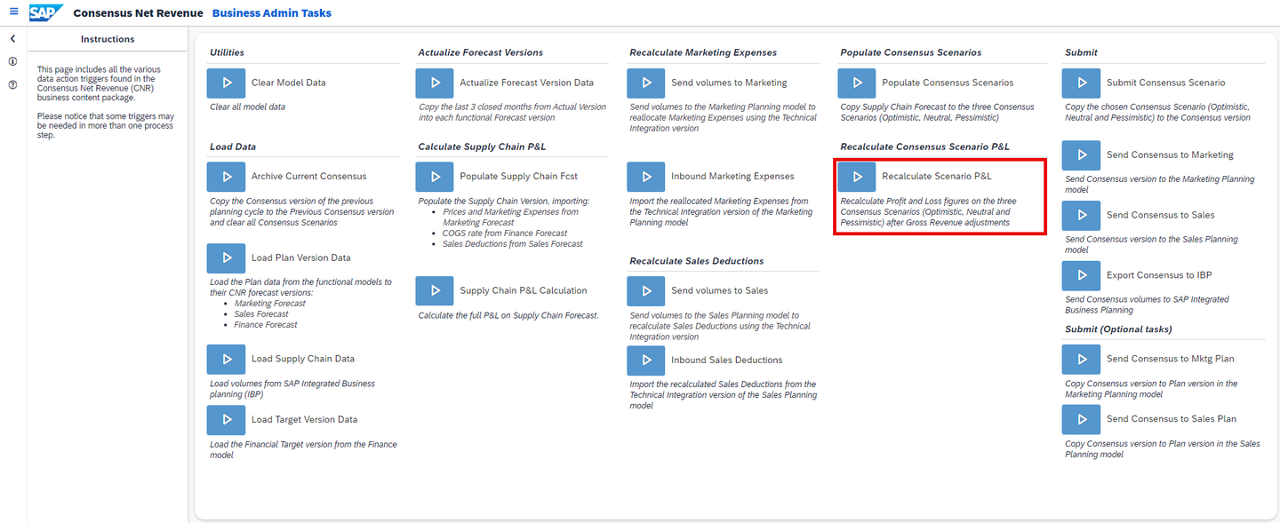
Task: Run the Send volumes to Marketing trigger
Action: (645, 83)
